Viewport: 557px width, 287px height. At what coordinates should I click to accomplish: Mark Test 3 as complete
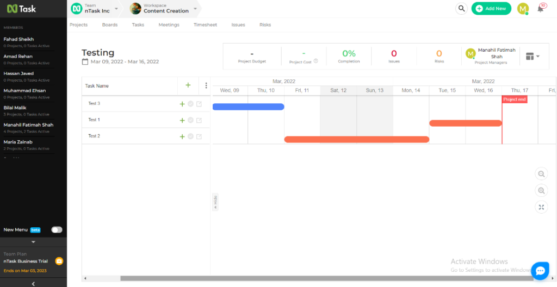pos(190,104)
